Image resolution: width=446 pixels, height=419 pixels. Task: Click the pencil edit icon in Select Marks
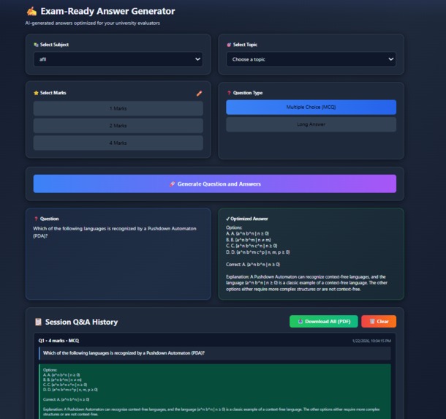coord(199,93)
